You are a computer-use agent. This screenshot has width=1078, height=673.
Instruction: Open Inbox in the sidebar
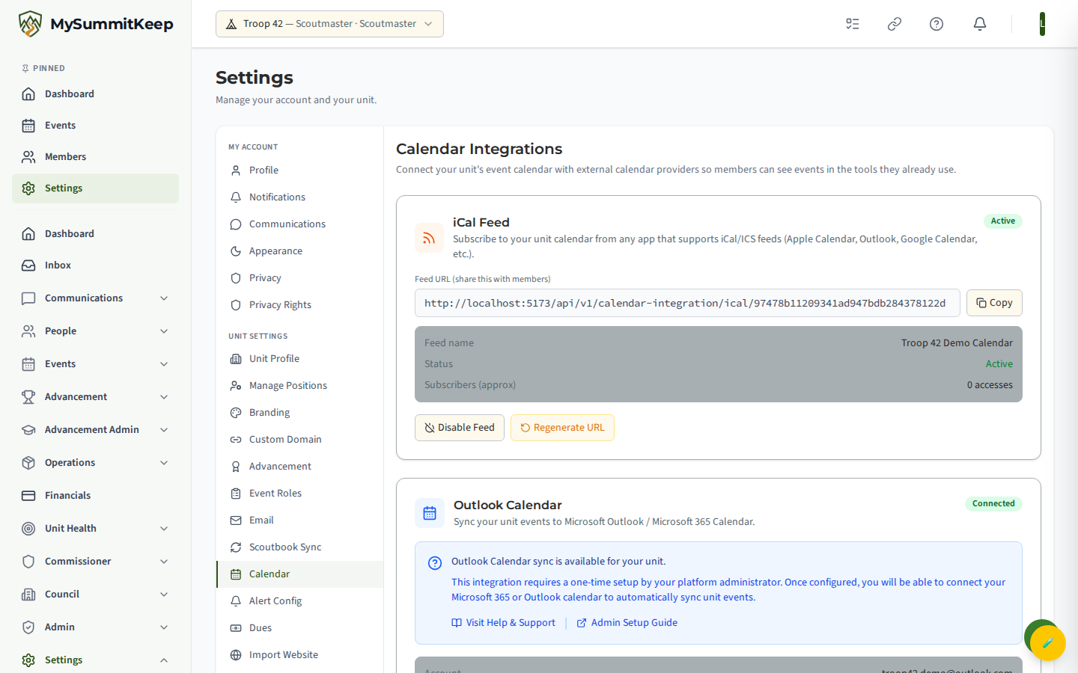click(x=95, y=265)
